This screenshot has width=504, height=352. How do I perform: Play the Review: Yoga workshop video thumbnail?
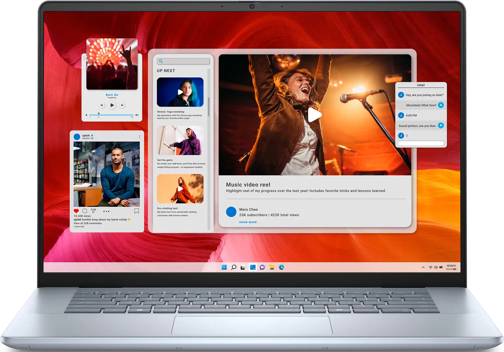click(x=180, y=92)
